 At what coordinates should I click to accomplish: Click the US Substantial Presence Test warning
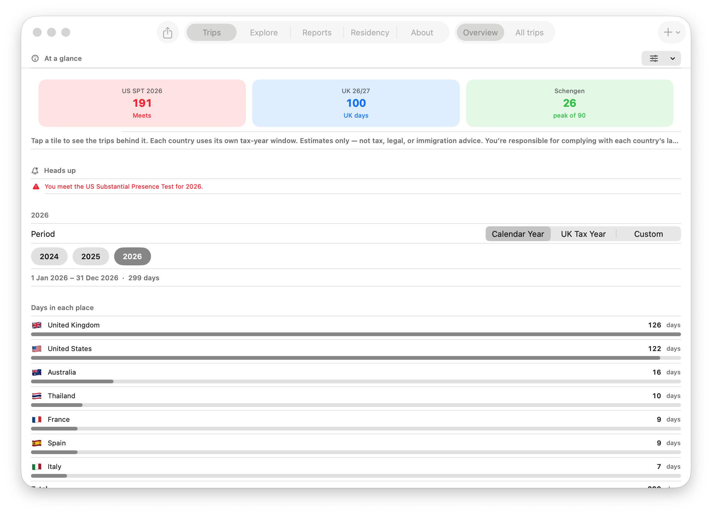[x=124, y=187]
